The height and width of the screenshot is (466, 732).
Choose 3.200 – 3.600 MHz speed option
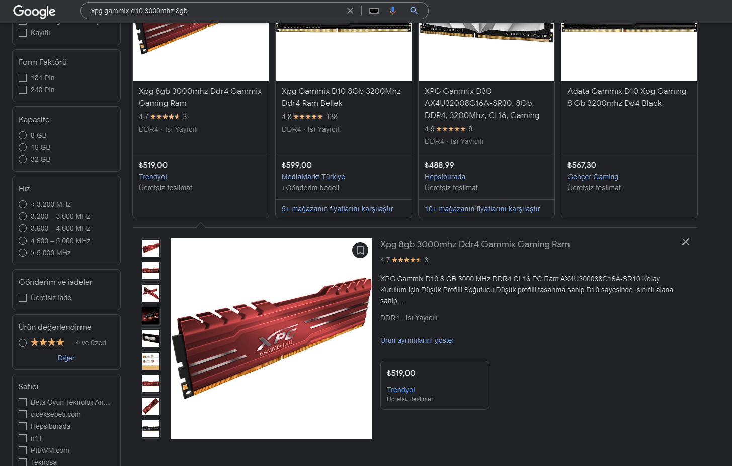(x=23, y=216)
